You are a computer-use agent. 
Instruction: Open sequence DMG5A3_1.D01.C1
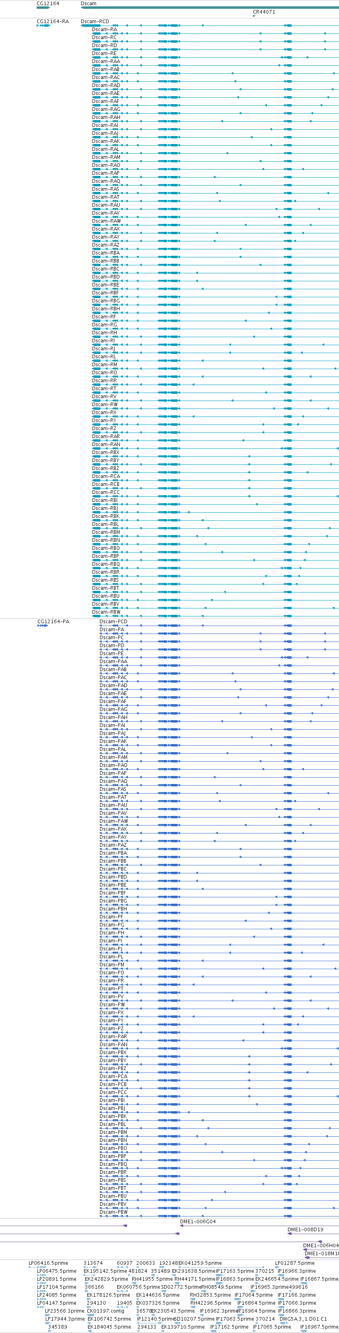pos(303,1319)
